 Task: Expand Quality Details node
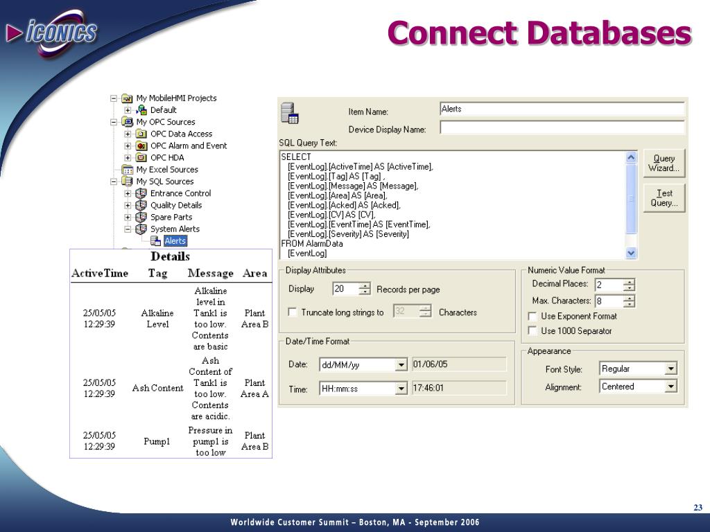tap(128, 205)
